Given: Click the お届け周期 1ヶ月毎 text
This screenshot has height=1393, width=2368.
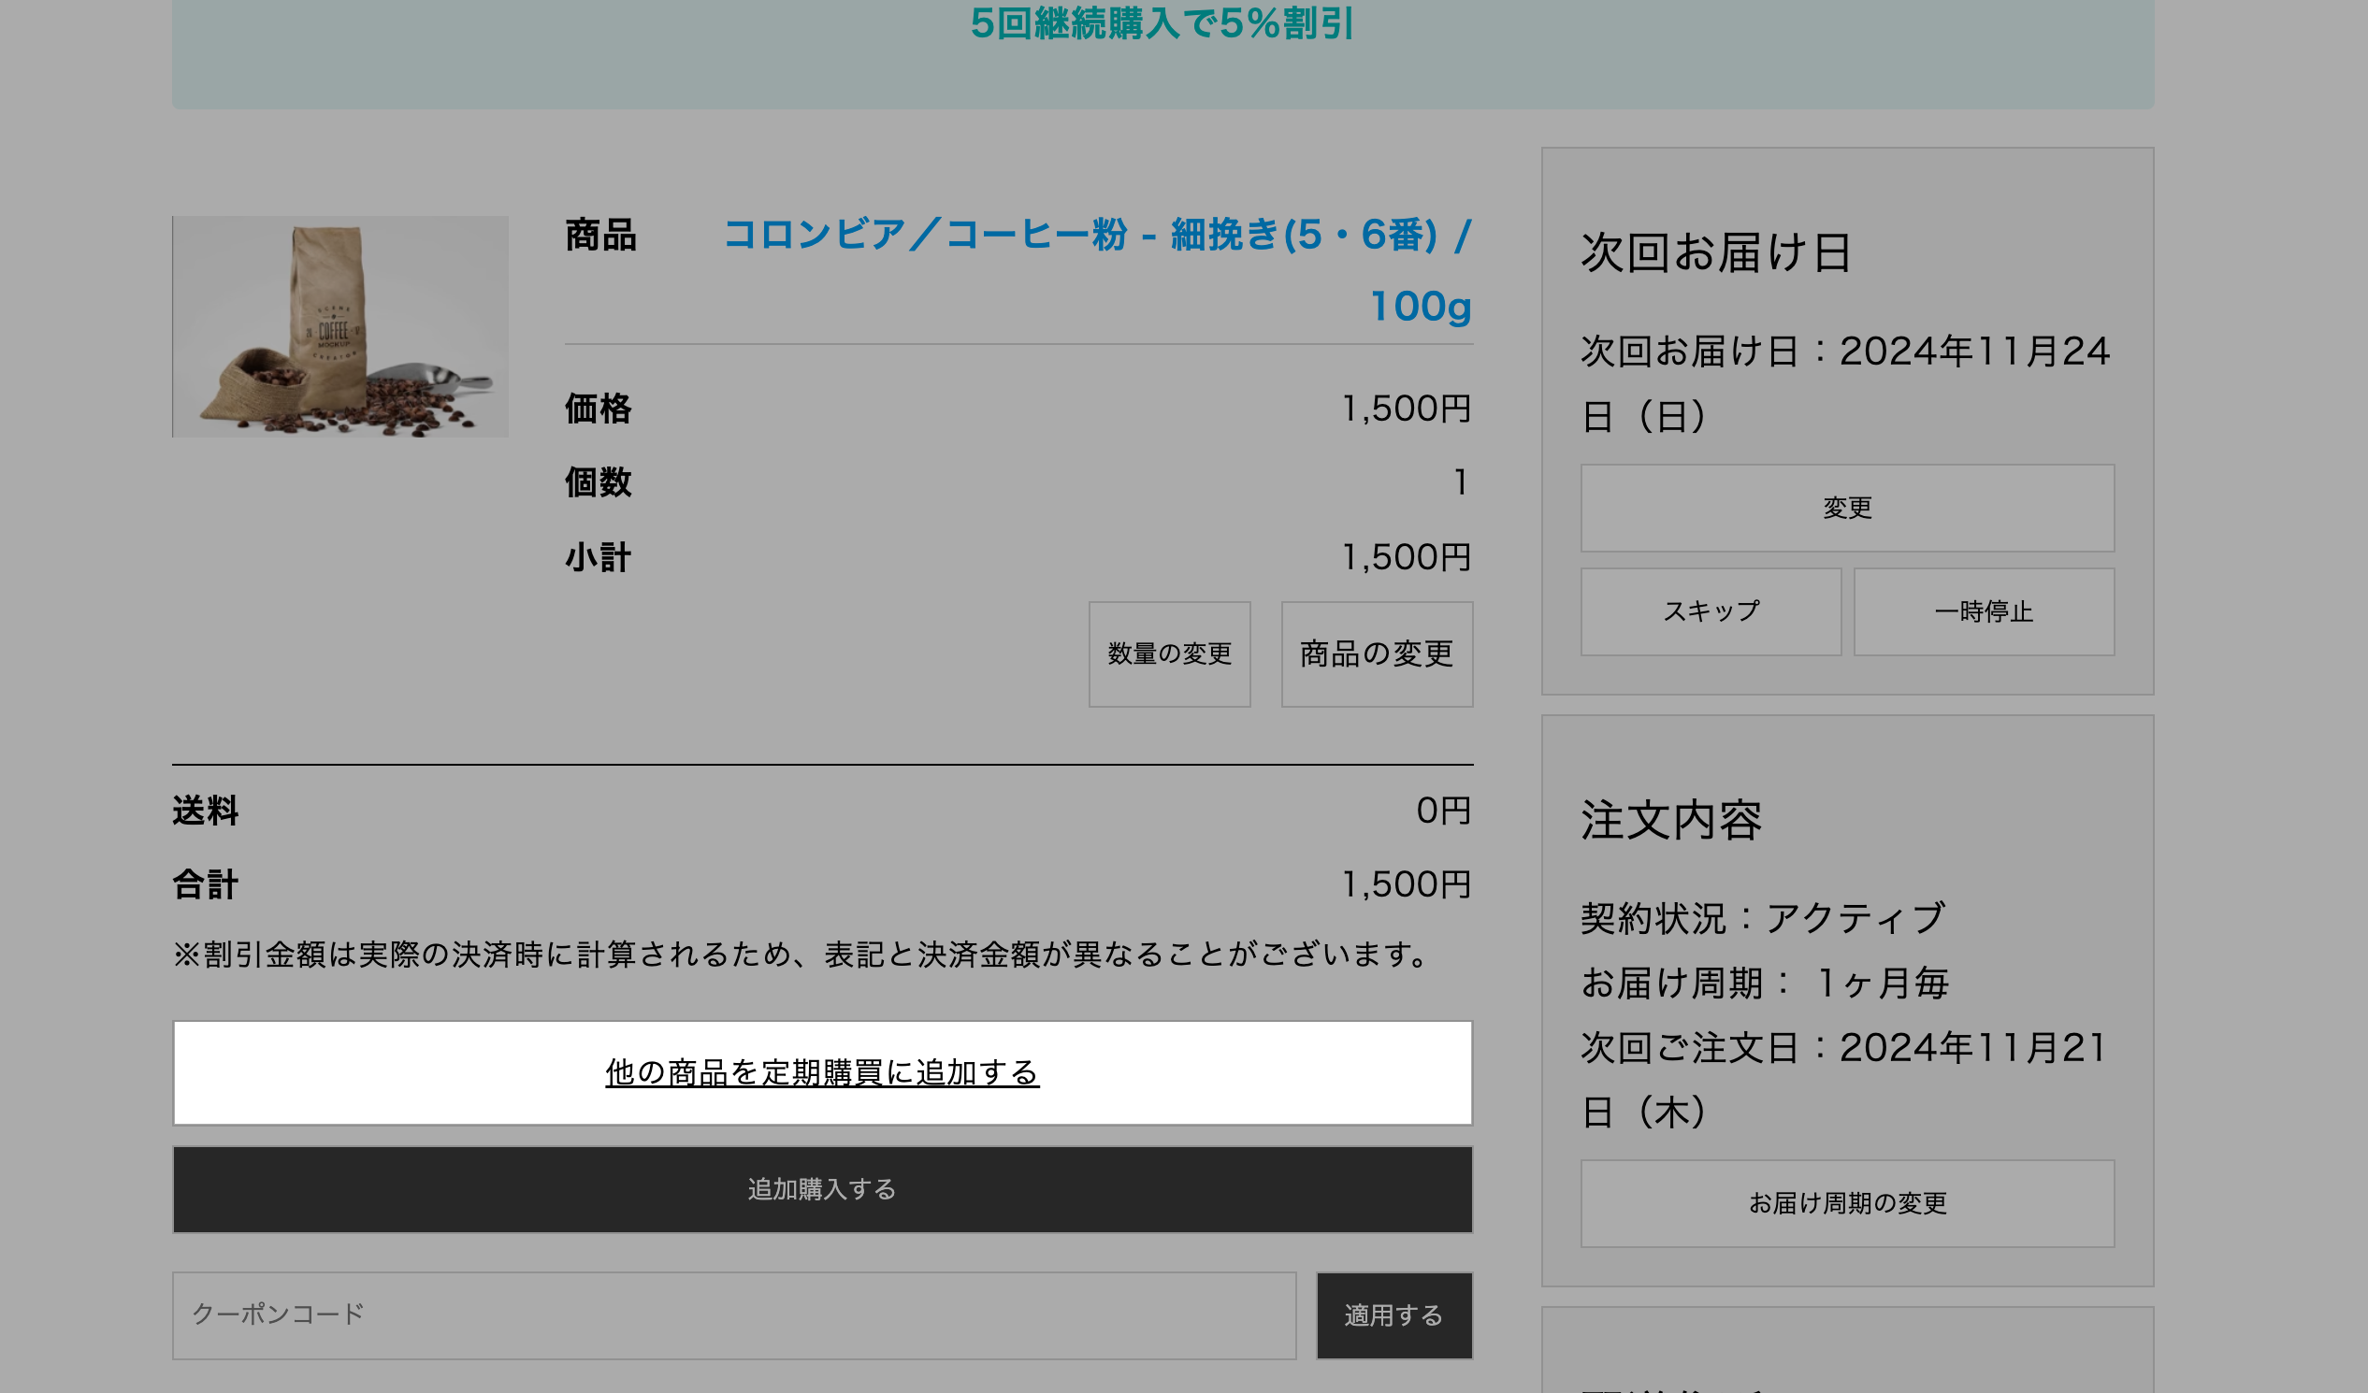Looking at the screenshot, I should [x=1765, y=983].
